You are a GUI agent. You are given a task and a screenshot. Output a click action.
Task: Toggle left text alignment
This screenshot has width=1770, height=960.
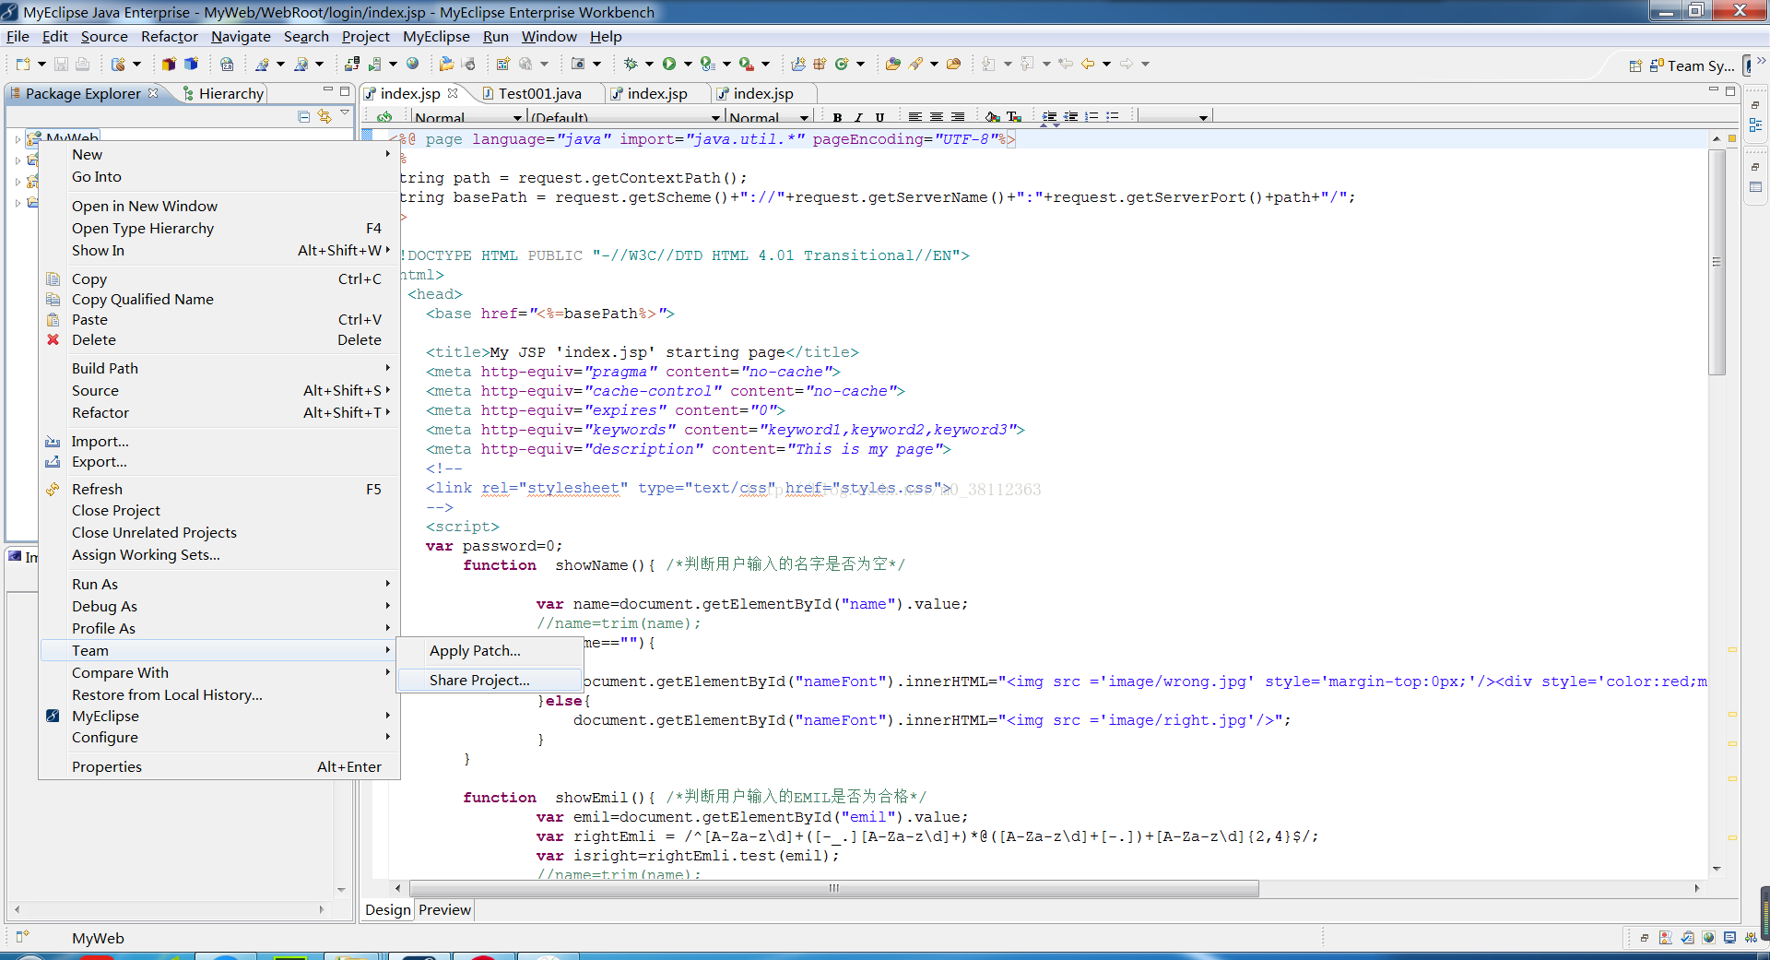tap(914, 117)
